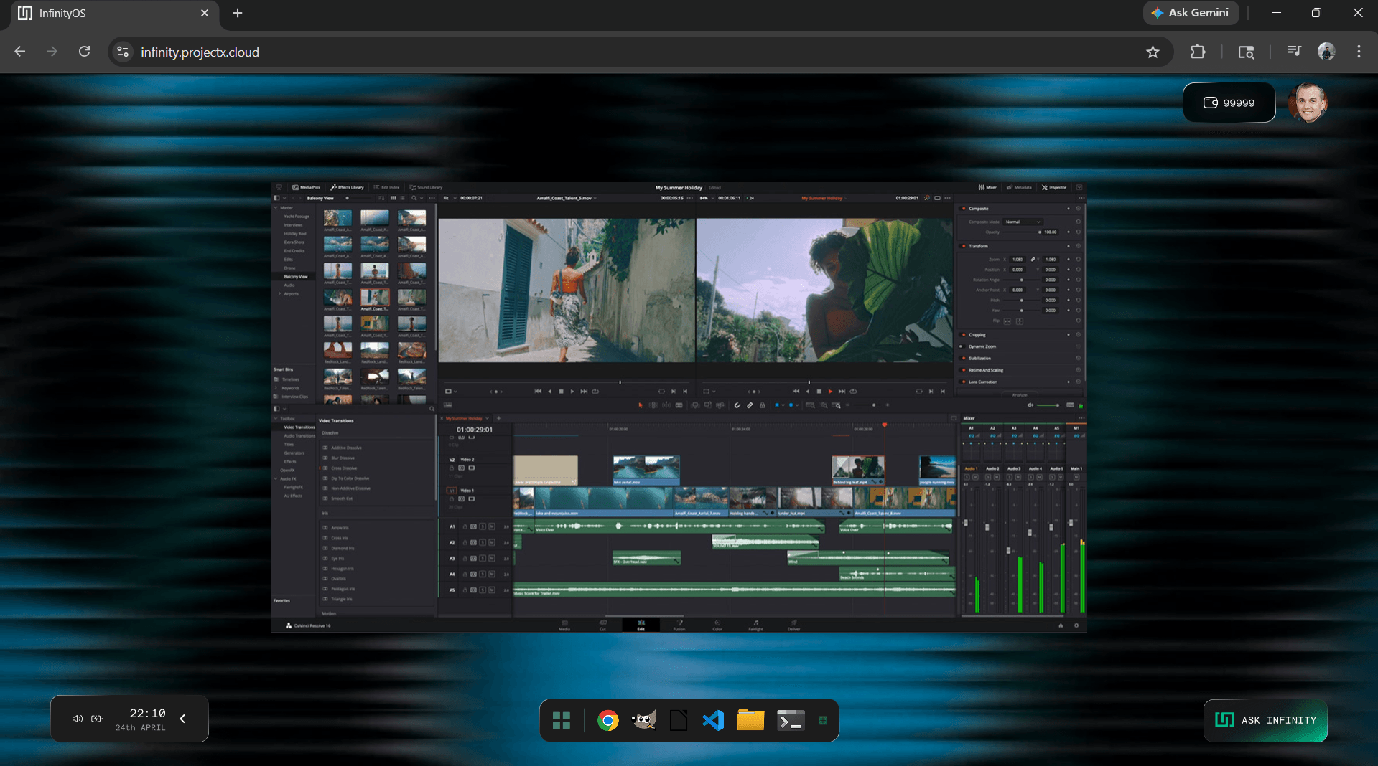Collapse the Audio FX category
Viewport: 1378px width, 766px height.
276,478
